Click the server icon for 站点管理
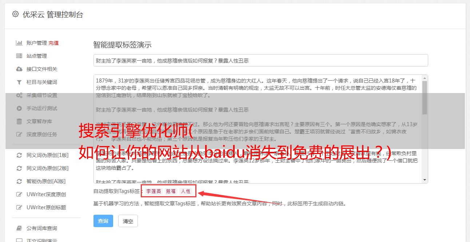This screenshot has height=242, width=470. tap(19, 56)
